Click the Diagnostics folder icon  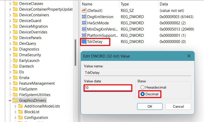(15, 49)
